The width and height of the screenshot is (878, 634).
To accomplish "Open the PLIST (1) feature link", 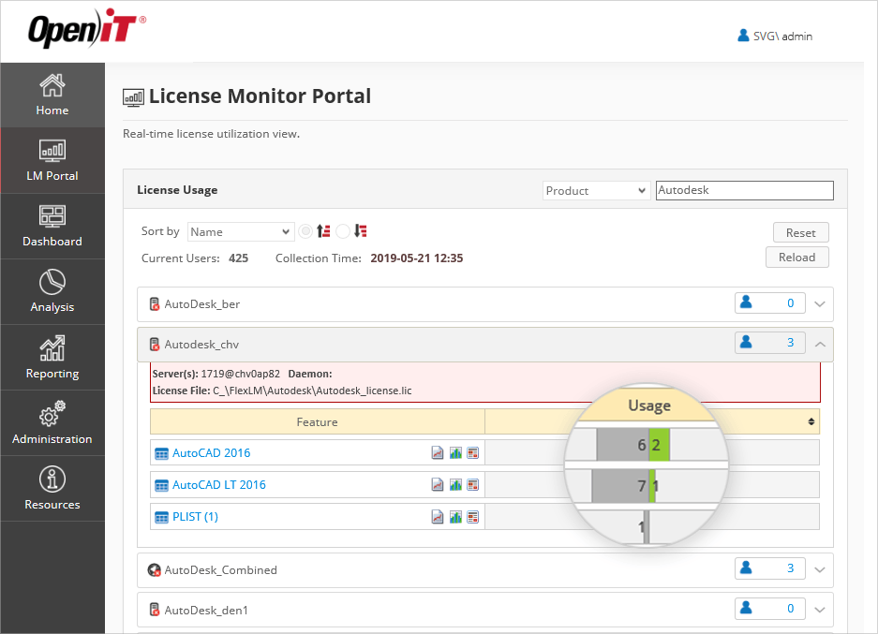I will pyautogui.click(x=195, y=517).
